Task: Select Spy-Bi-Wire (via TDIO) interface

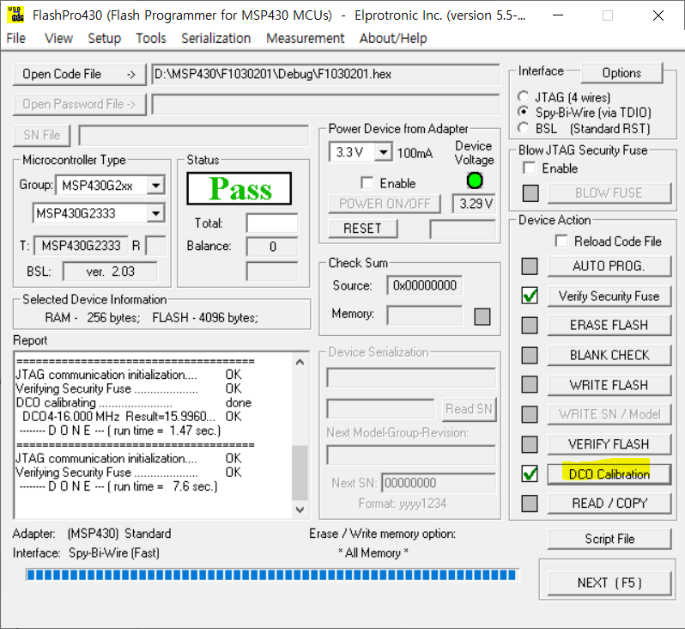Action: click(523, 112)
